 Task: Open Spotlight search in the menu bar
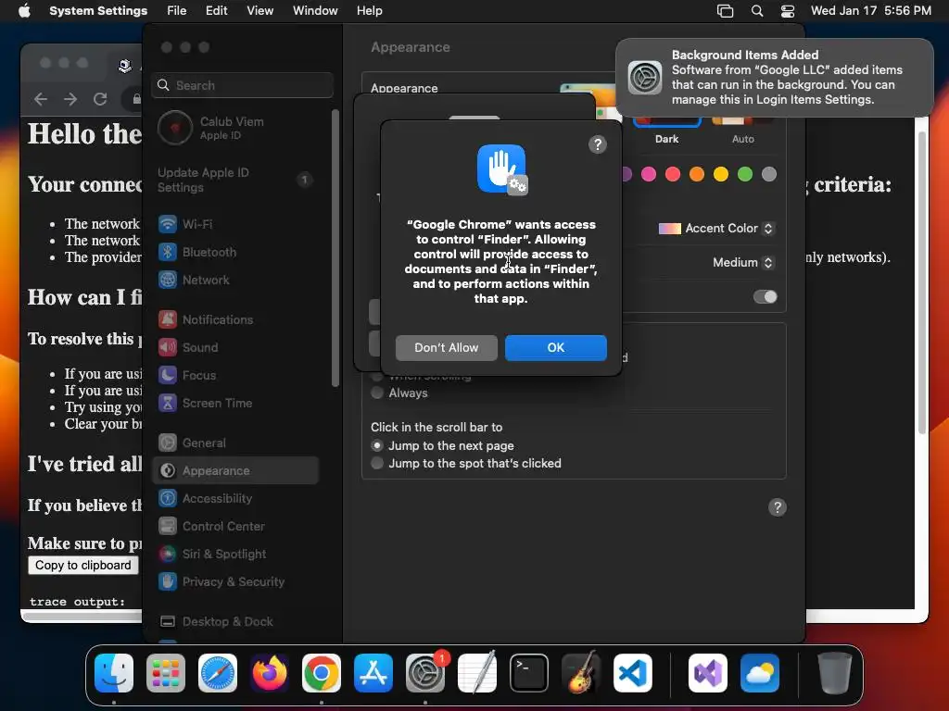(757, 10)
